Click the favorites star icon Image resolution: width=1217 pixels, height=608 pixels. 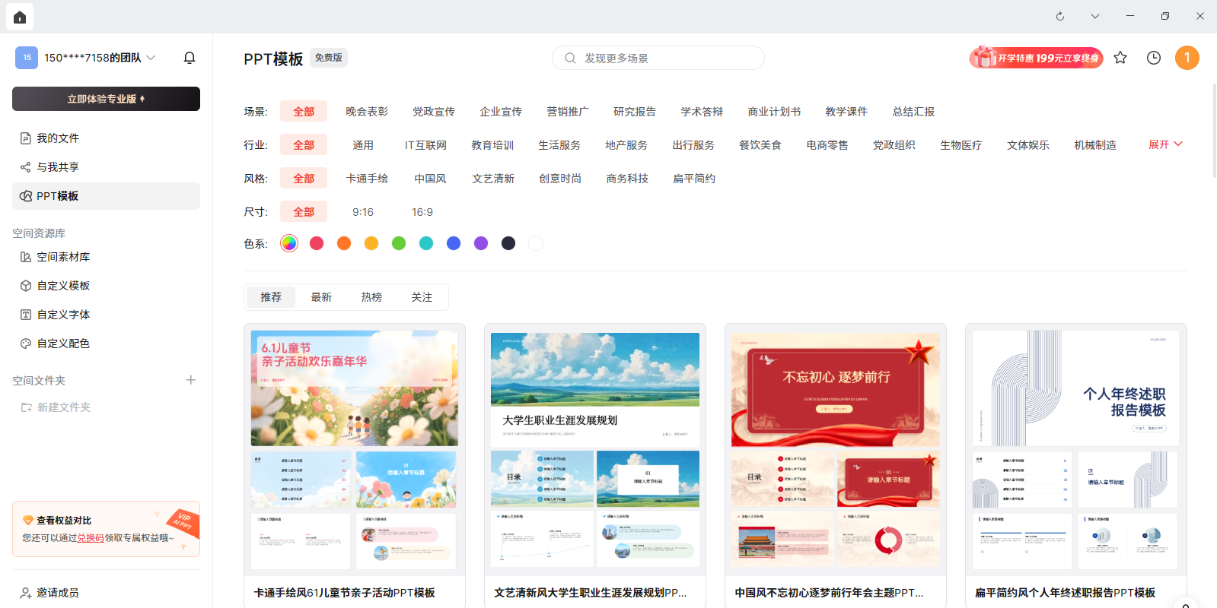coord(1120,58)
